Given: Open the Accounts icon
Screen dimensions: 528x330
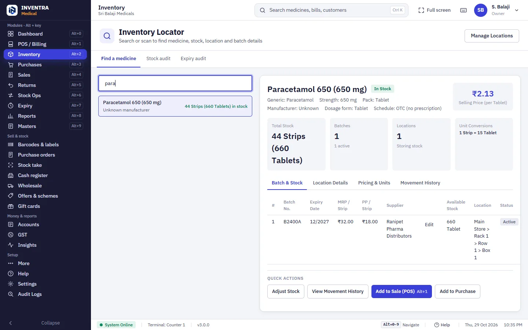Looking at the screenshot, I should click(11, 224).
